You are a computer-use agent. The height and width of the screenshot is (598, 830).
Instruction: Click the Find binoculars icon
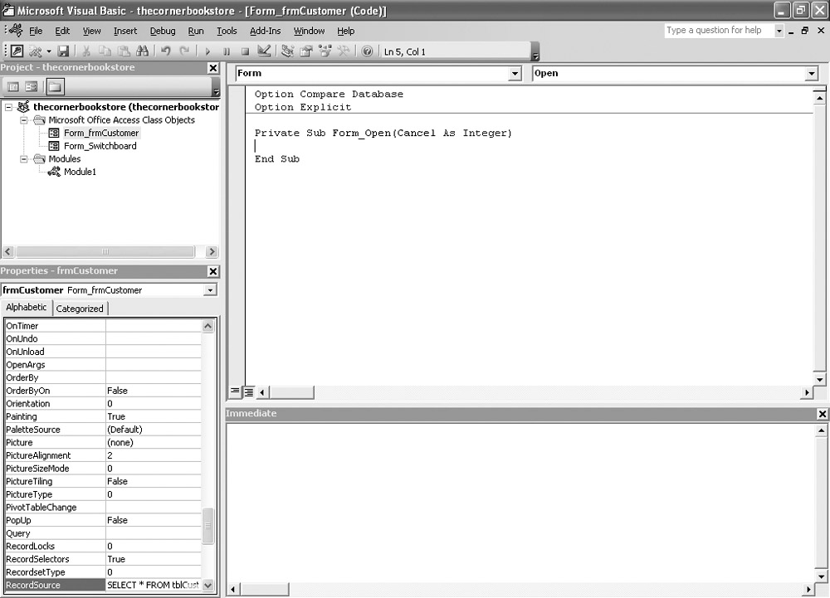(143, 51)
